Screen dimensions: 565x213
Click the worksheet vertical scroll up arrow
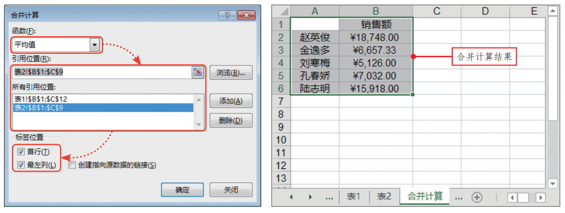pos(553,11)
